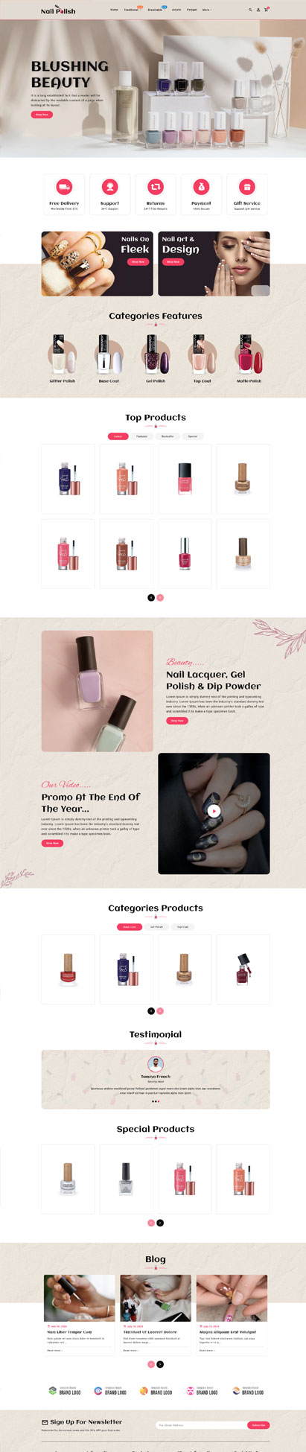Select the Payment money bag icon
The width and height of the screenshot is (306, 1452).
point(201,187)
